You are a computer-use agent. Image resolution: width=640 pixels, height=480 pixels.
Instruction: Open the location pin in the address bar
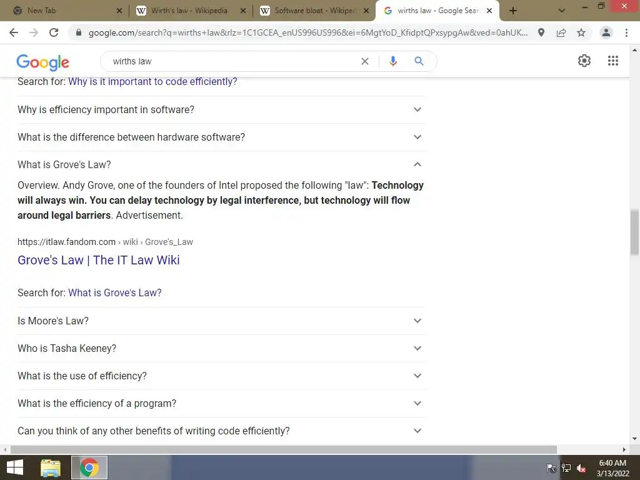tap(541, 32)
